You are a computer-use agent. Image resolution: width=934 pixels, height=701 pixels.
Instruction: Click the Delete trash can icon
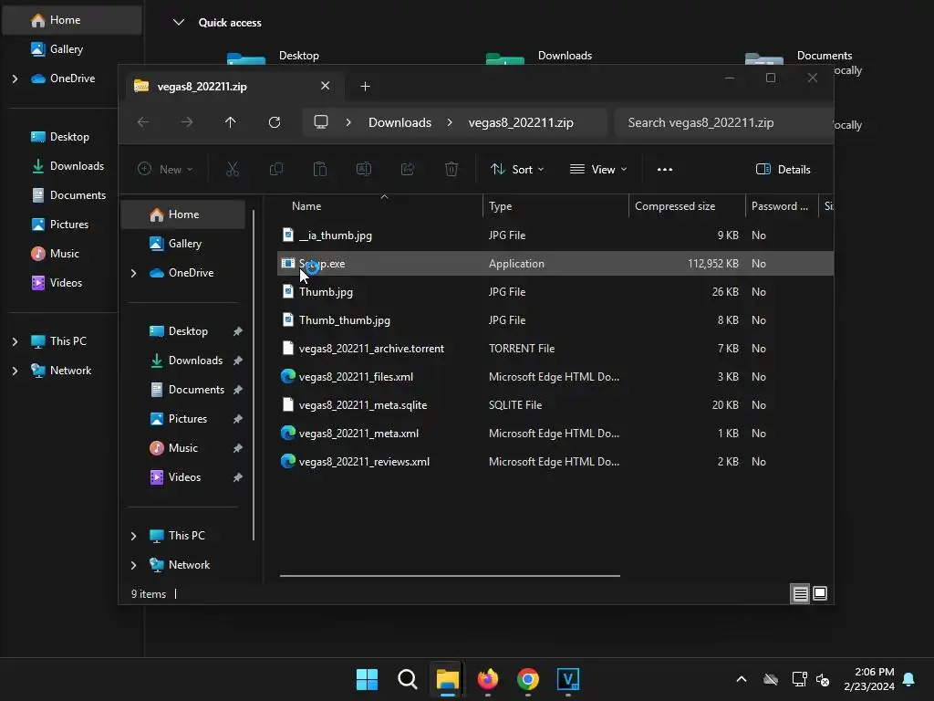451,169
